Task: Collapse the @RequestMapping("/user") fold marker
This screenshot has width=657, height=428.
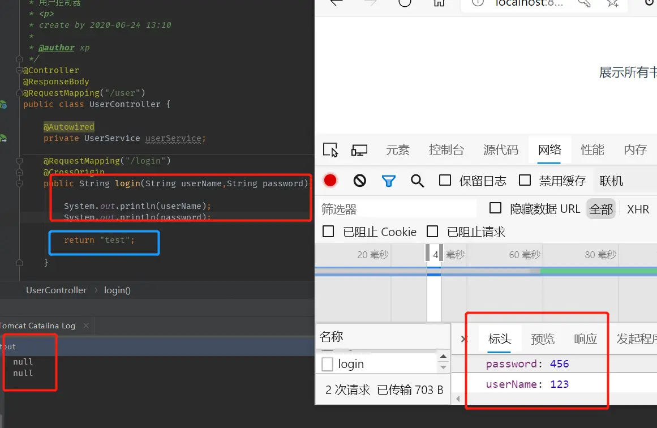Action: click(19, 93)
